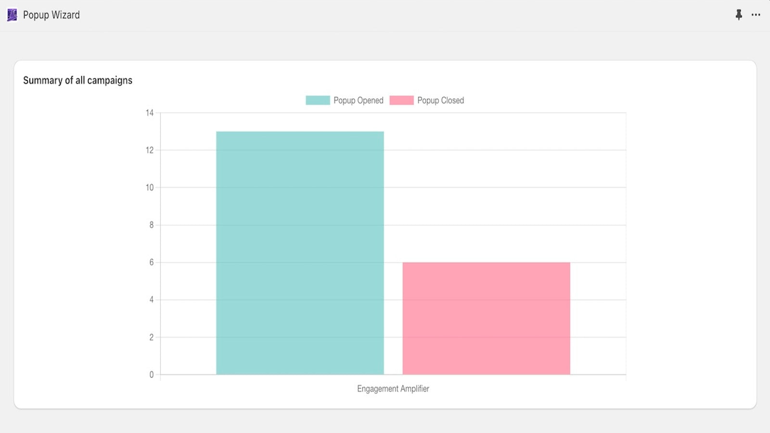
Task: Toggle the Popup Closed pink legend swatch
Action: pos(401,100)
